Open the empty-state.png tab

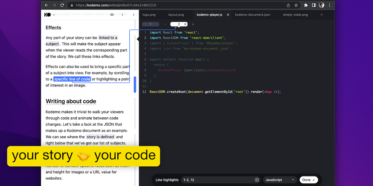click(x=295, y=15)
